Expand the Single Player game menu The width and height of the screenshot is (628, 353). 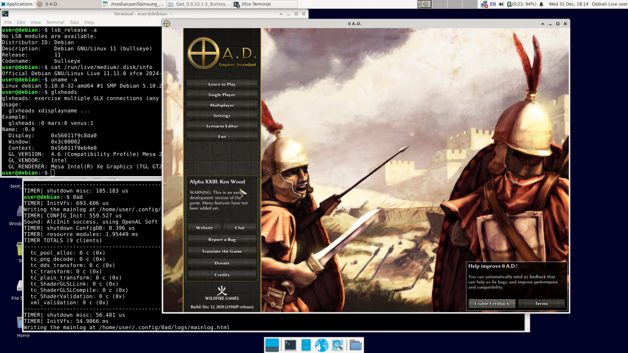222,95
